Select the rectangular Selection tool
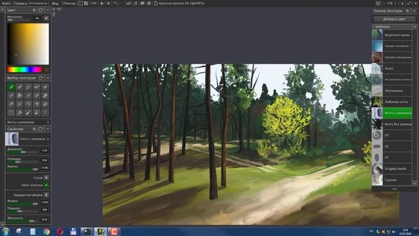The height and width of the screenshot is (236, 419). 11,113
